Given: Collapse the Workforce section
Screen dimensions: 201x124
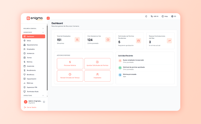Looking at the screenshot, I should (34, 32).
